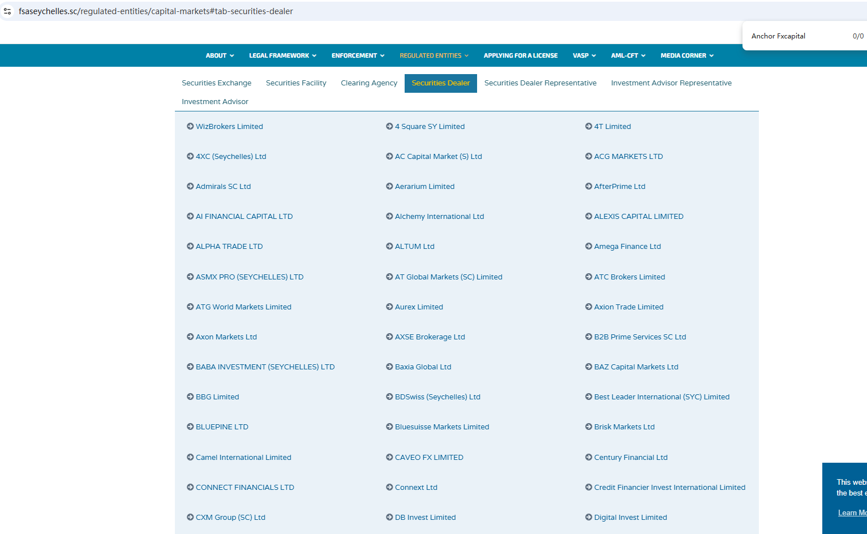
Task: Open the BLUEPINE LTD link
Action: click(x=222, y=427)
